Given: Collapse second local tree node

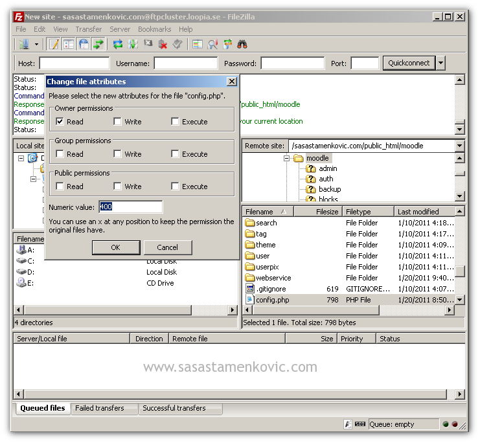Looking at the screenshot, I should 34,179.
